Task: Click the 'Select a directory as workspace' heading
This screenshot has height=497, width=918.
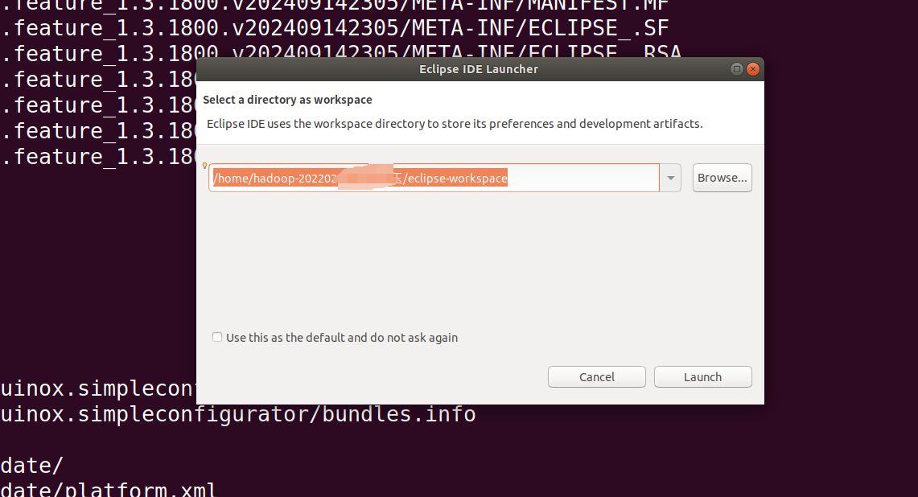Action: coord(287,100)
